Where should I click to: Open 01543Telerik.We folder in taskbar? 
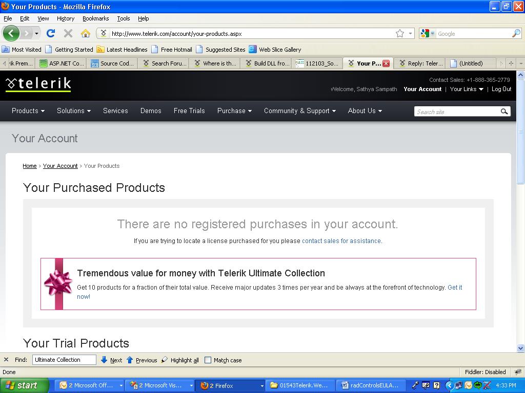pyautogui.click(x=299, y=385)
